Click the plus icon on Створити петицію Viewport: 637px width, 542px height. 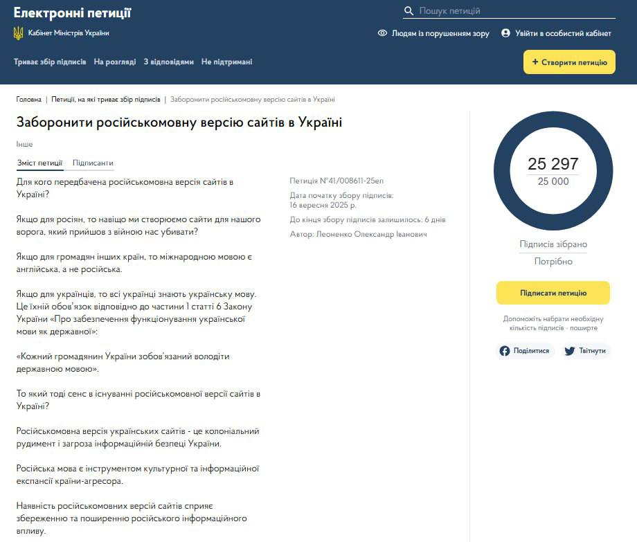coord(535,62)
